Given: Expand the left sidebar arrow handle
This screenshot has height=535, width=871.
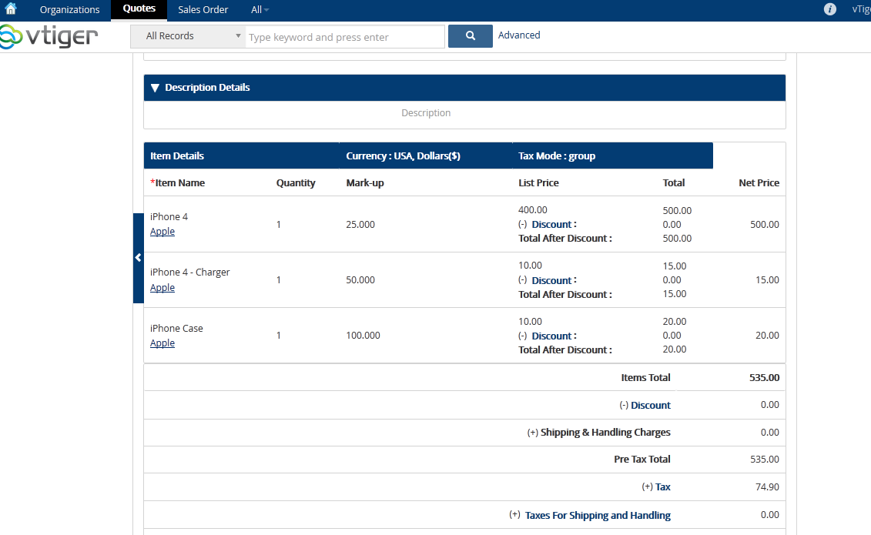Looking at the screenshot, I should (x=139, y=258).
